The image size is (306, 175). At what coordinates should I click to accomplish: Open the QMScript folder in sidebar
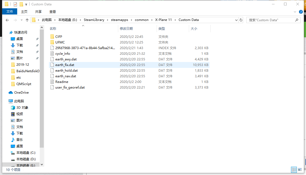click(24, 84)
